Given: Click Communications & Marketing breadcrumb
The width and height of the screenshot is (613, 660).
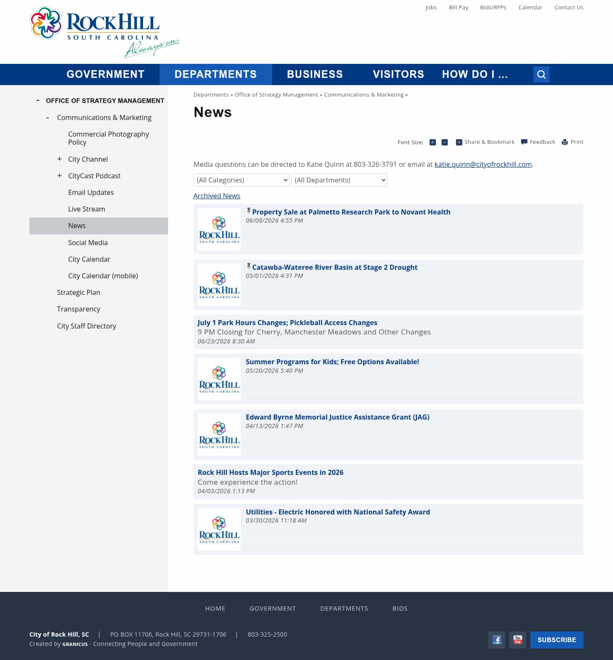Looking at the screenshot, I should click(x=364, y=94).
